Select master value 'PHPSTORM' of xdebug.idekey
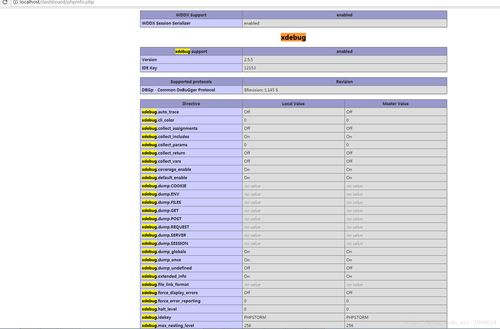Image resolution: width=500 pixels, height=329 pixels. coord(357,317)
